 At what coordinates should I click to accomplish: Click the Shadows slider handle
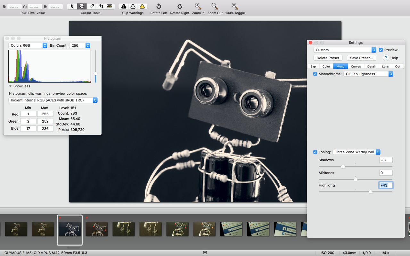point(343,166)
